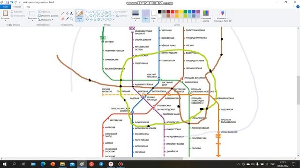The width and height of the screenshot is (300, 168).
Task: Select the Line shape
Action: point(88,12)
